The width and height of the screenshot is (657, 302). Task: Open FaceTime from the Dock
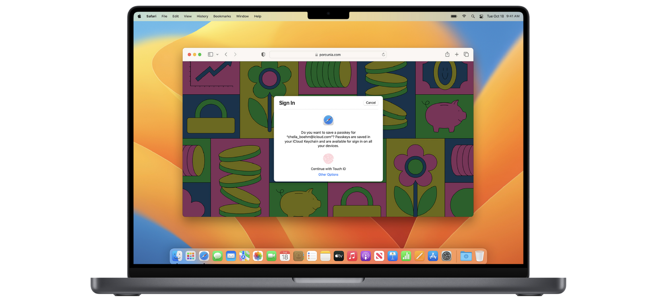271,256
